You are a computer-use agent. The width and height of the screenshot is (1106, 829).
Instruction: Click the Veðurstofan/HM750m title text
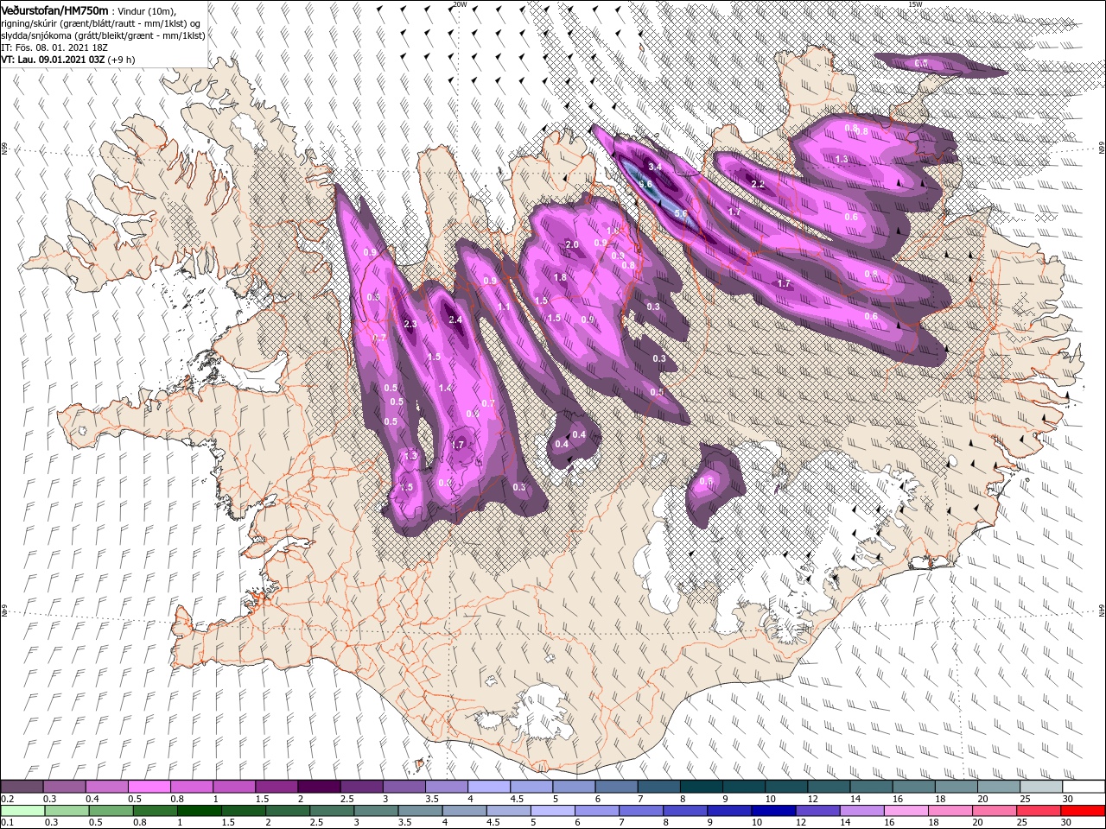(55, 9)
